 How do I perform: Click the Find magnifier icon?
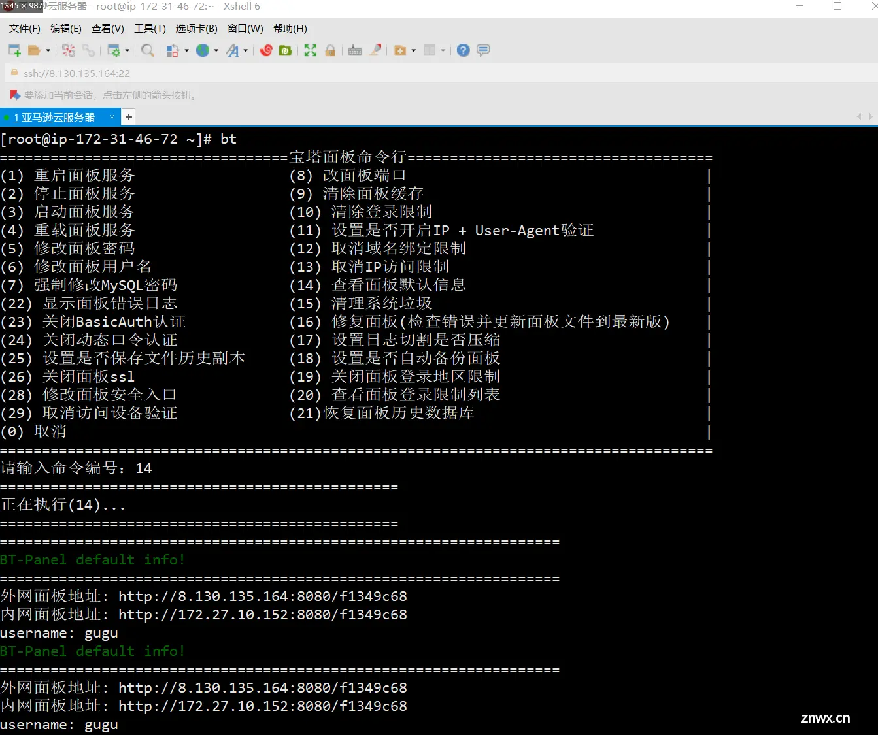[x=148, y=50]
